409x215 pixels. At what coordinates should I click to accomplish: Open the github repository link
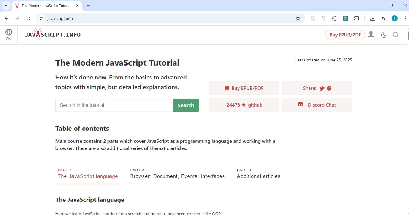click(x=255, y=105)
